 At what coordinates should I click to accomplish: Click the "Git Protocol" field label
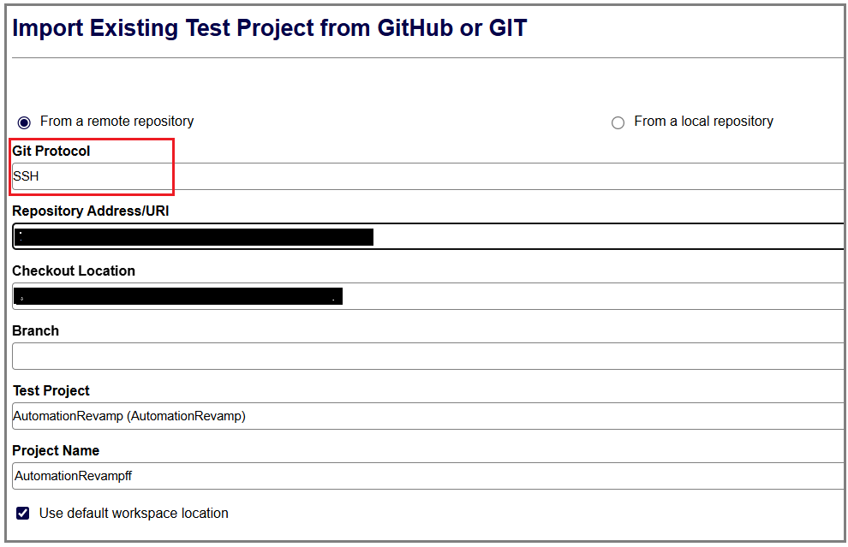click(51, 151)
